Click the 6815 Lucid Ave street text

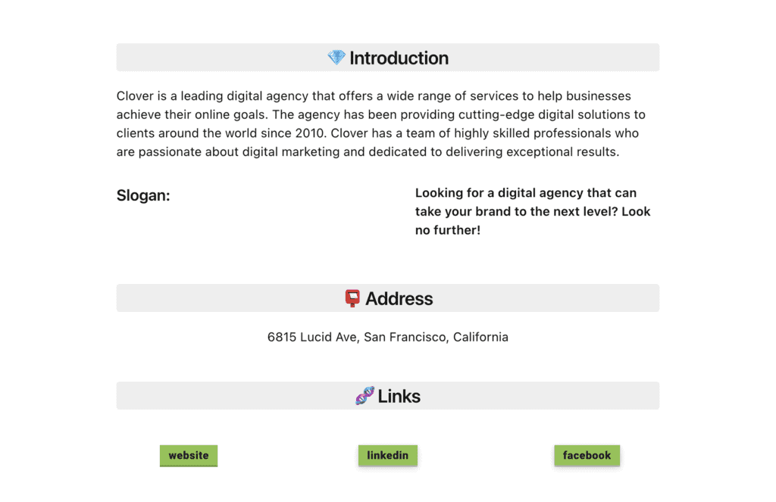click(311, 337)
